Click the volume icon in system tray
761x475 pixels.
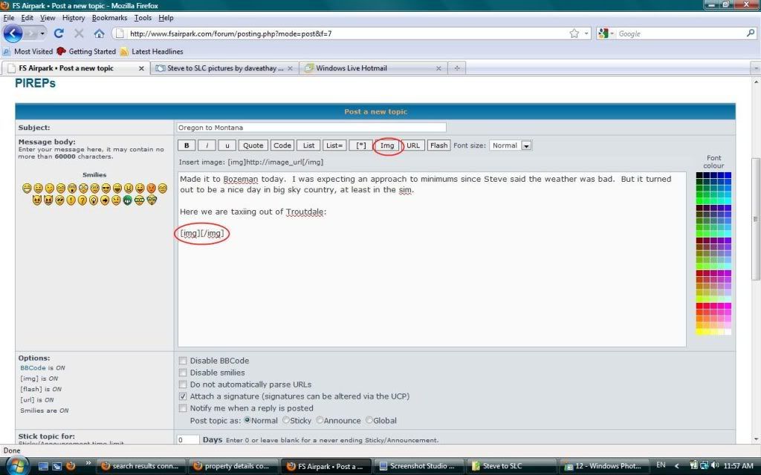716,465
